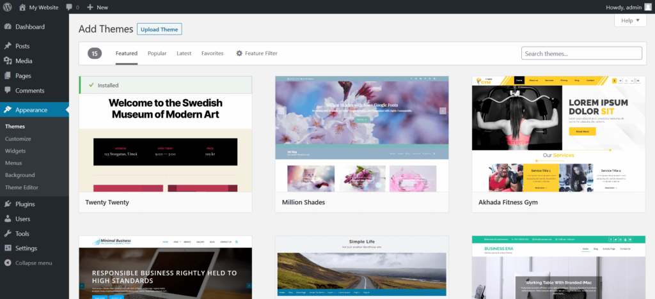Open the Minimal Business theme screenshot

[166, 267]
